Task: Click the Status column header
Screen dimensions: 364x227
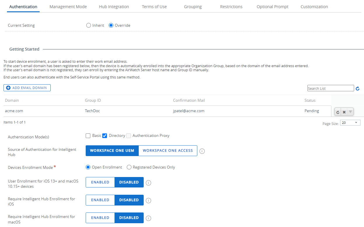Action: pyautogui.click(x=310, y=100)
